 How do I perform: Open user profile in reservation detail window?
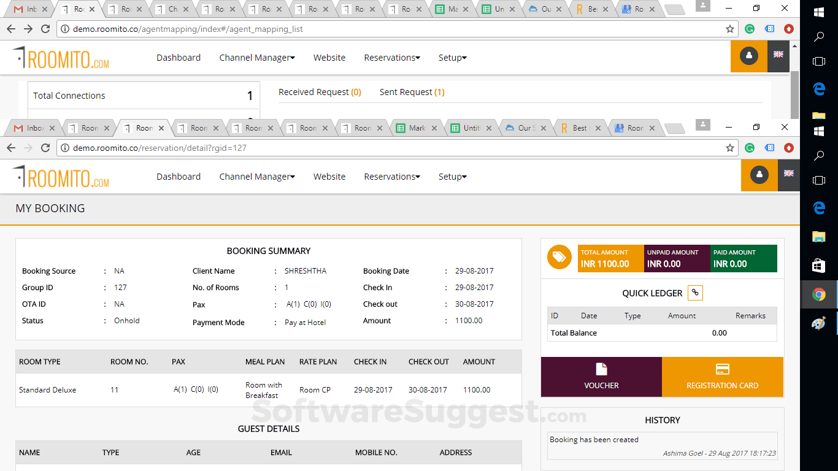coord(759,175)
